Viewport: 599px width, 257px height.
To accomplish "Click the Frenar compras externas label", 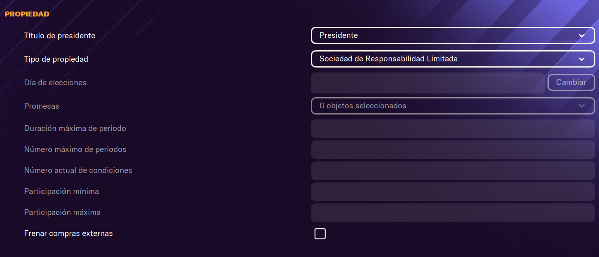I will (68, 234).
